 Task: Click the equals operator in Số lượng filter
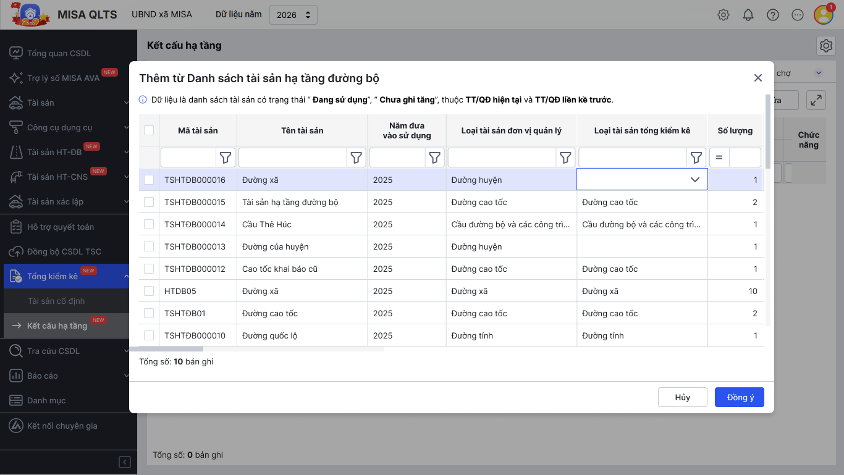coord(719,158)
